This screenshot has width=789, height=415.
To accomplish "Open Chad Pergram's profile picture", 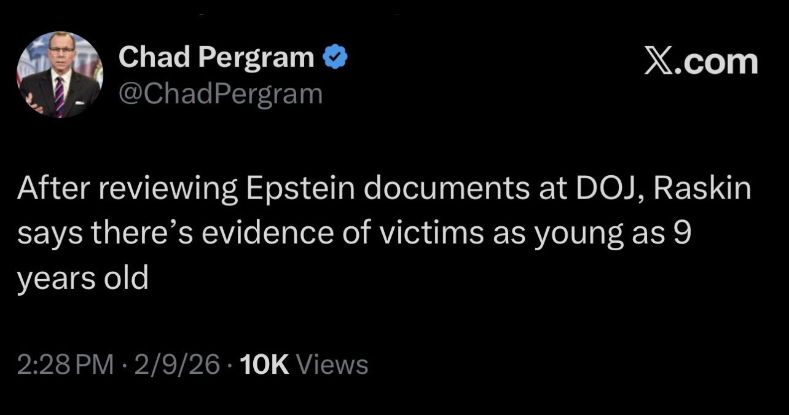I will click(60, 74).
